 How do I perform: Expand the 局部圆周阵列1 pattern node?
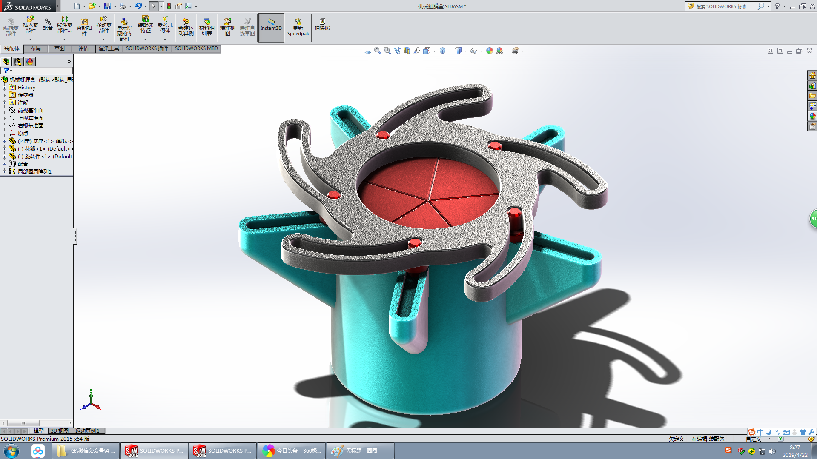point(4,172)
